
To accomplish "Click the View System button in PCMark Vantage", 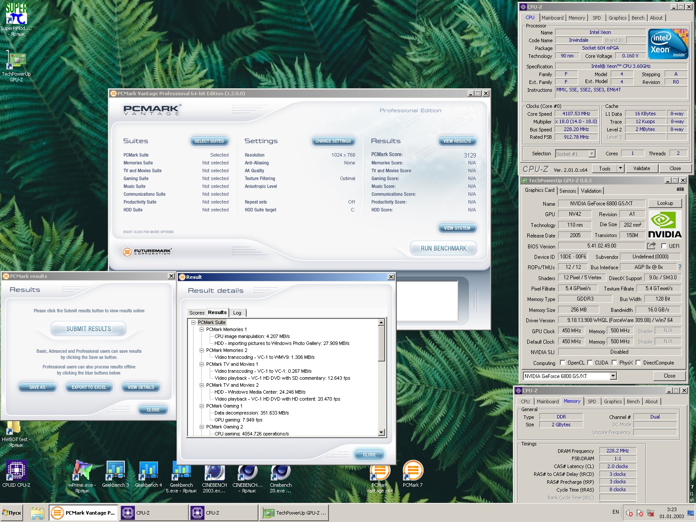I will click(x=457, y=228).
